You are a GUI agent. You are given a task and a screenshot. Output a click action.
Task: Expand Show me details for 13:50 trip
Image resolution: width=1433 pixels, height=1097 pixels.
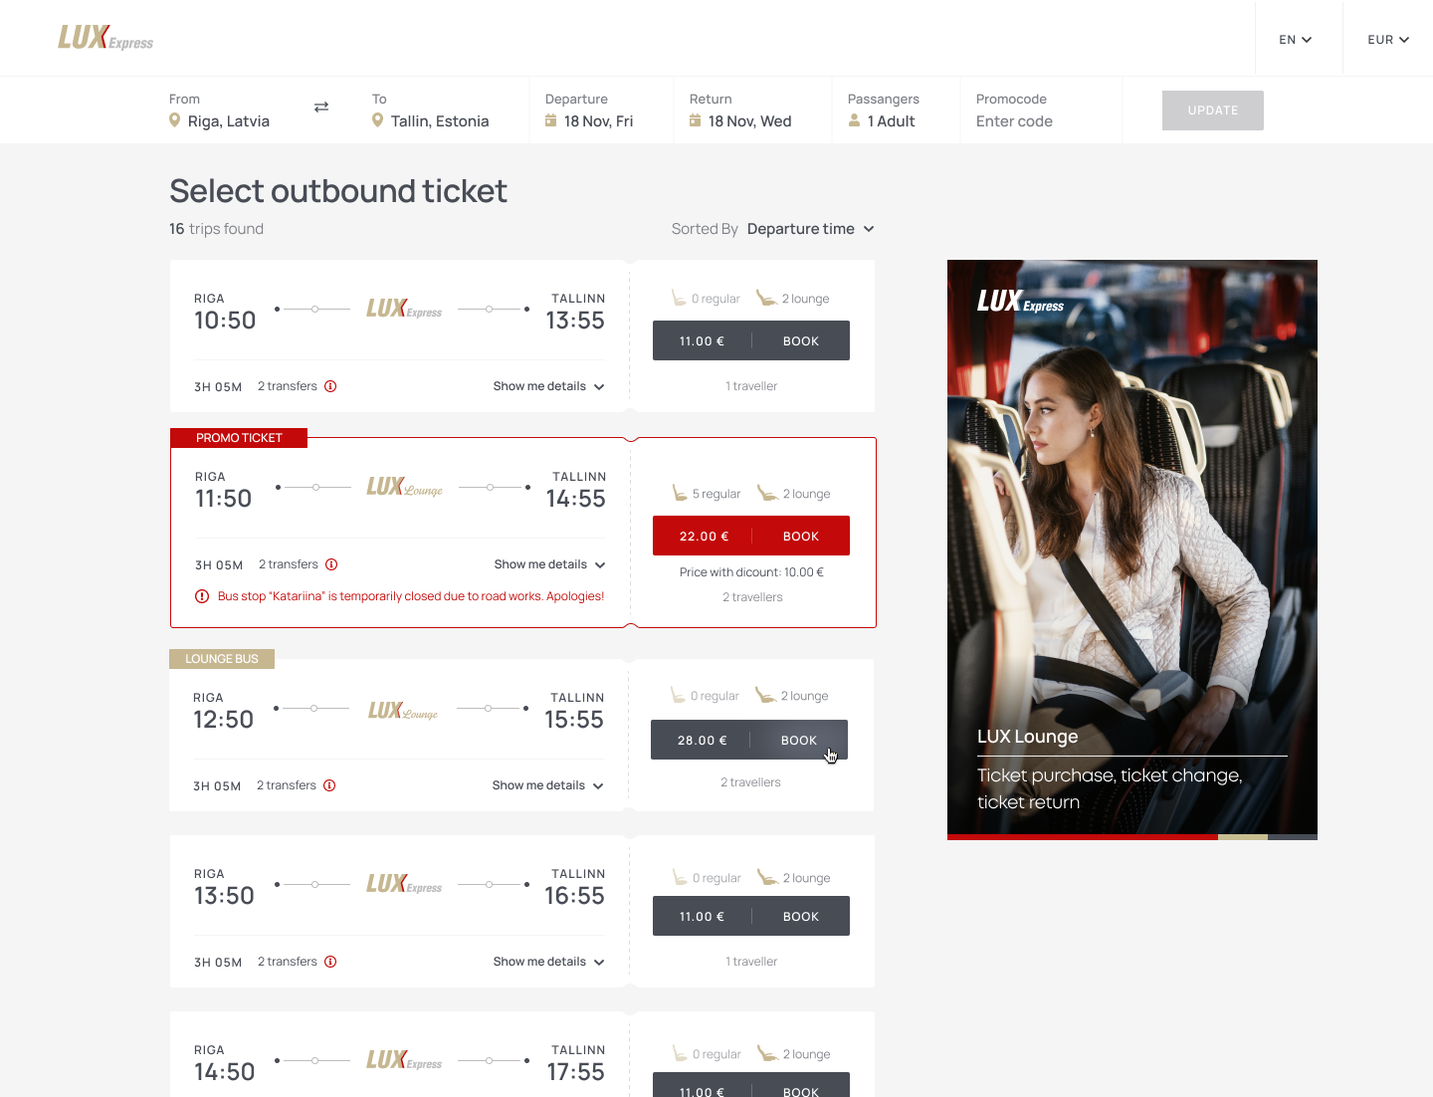(x=549, y=962)
